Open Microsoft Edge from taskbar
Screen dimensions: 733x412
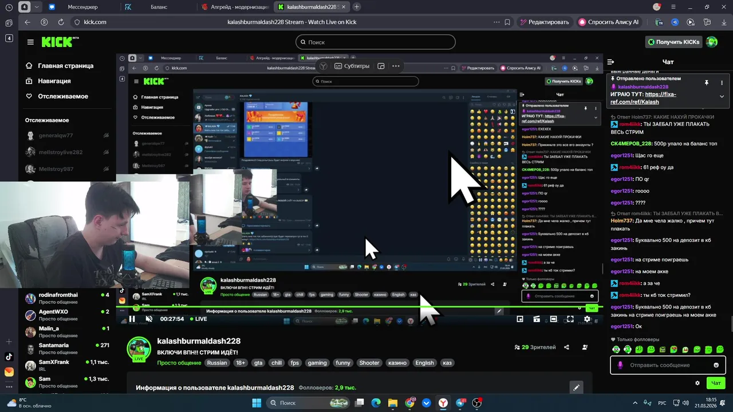(376, 403)
